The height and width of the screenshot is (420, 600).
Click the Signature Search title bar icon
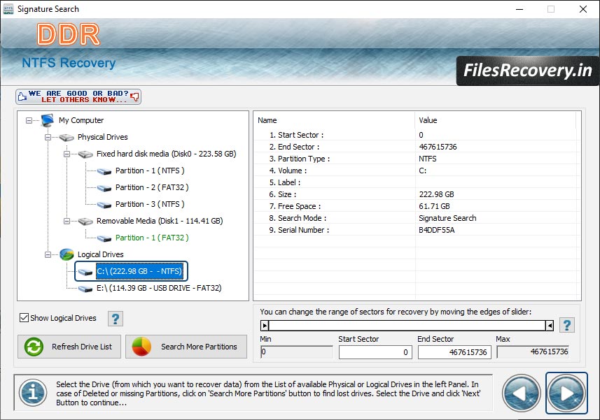pos(8,9)
